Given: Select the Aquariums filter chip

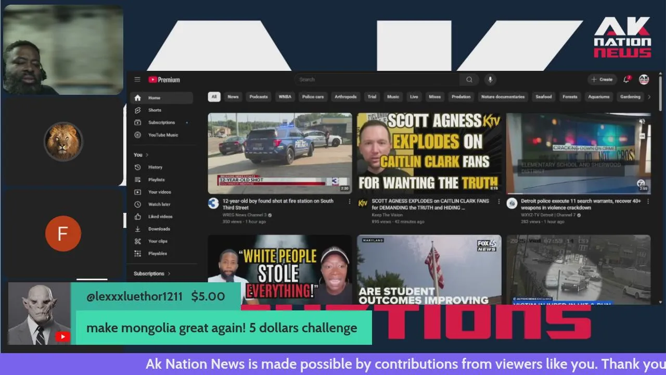Looking at the screenshot, I should (599, 97).
